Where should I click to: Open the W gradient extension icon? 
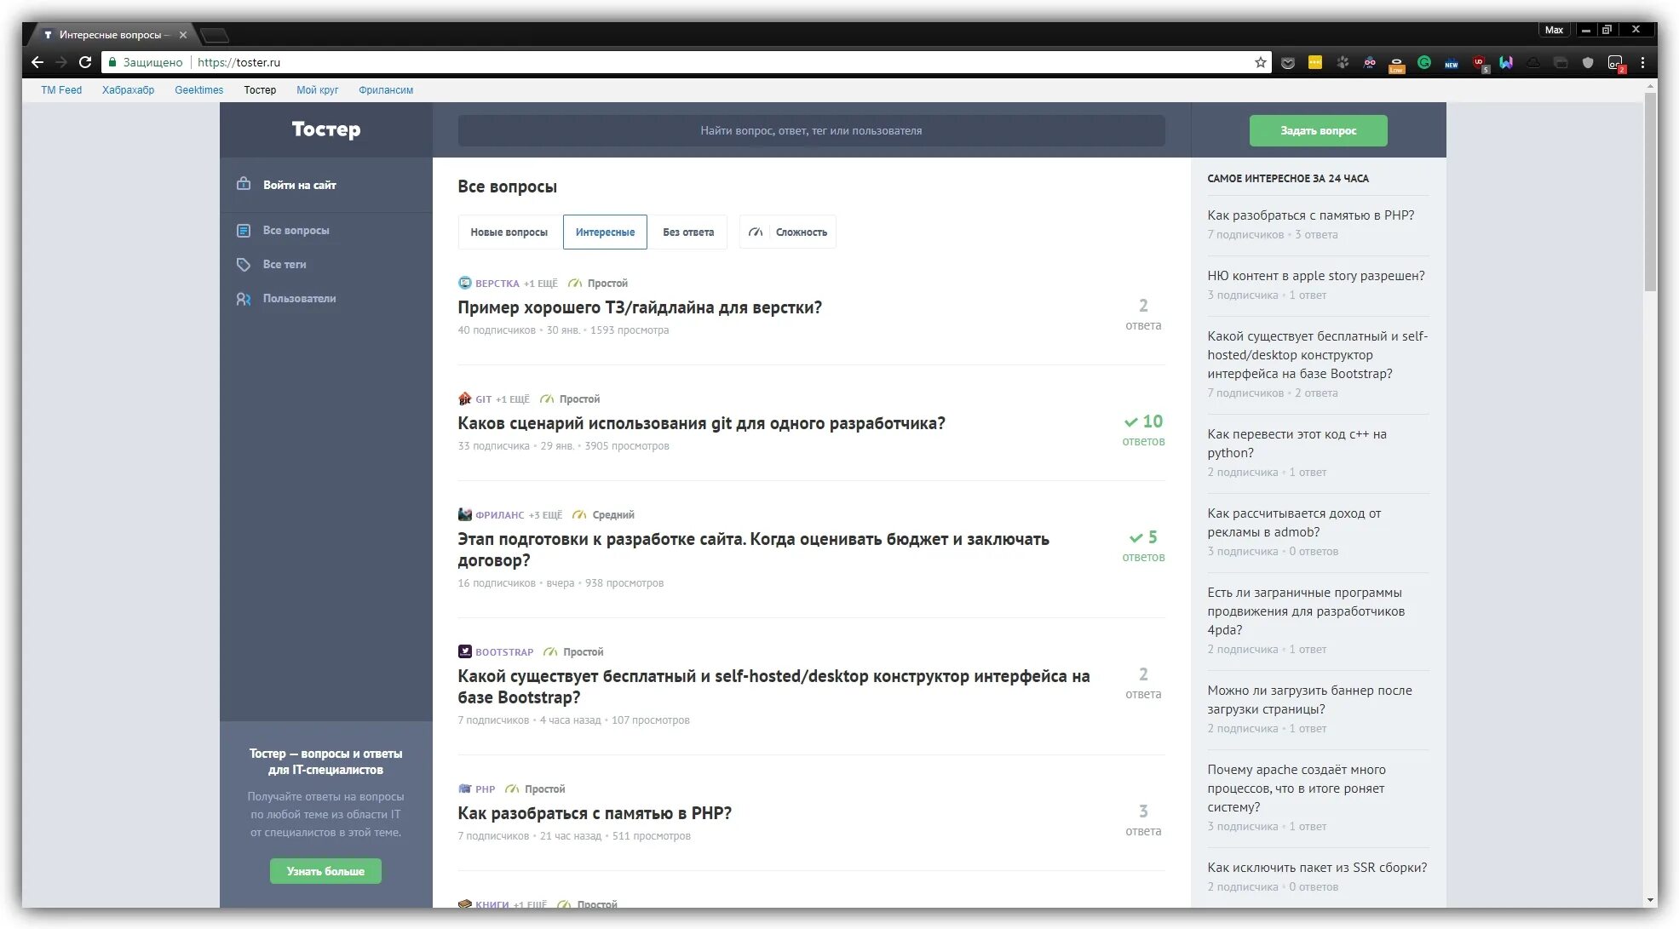(1506, 62)
